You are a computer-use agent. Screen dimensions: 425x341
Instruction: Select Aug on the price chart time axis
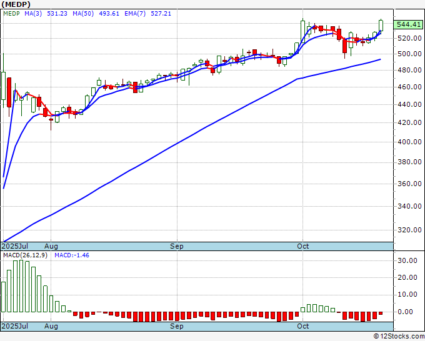point(51,246)
